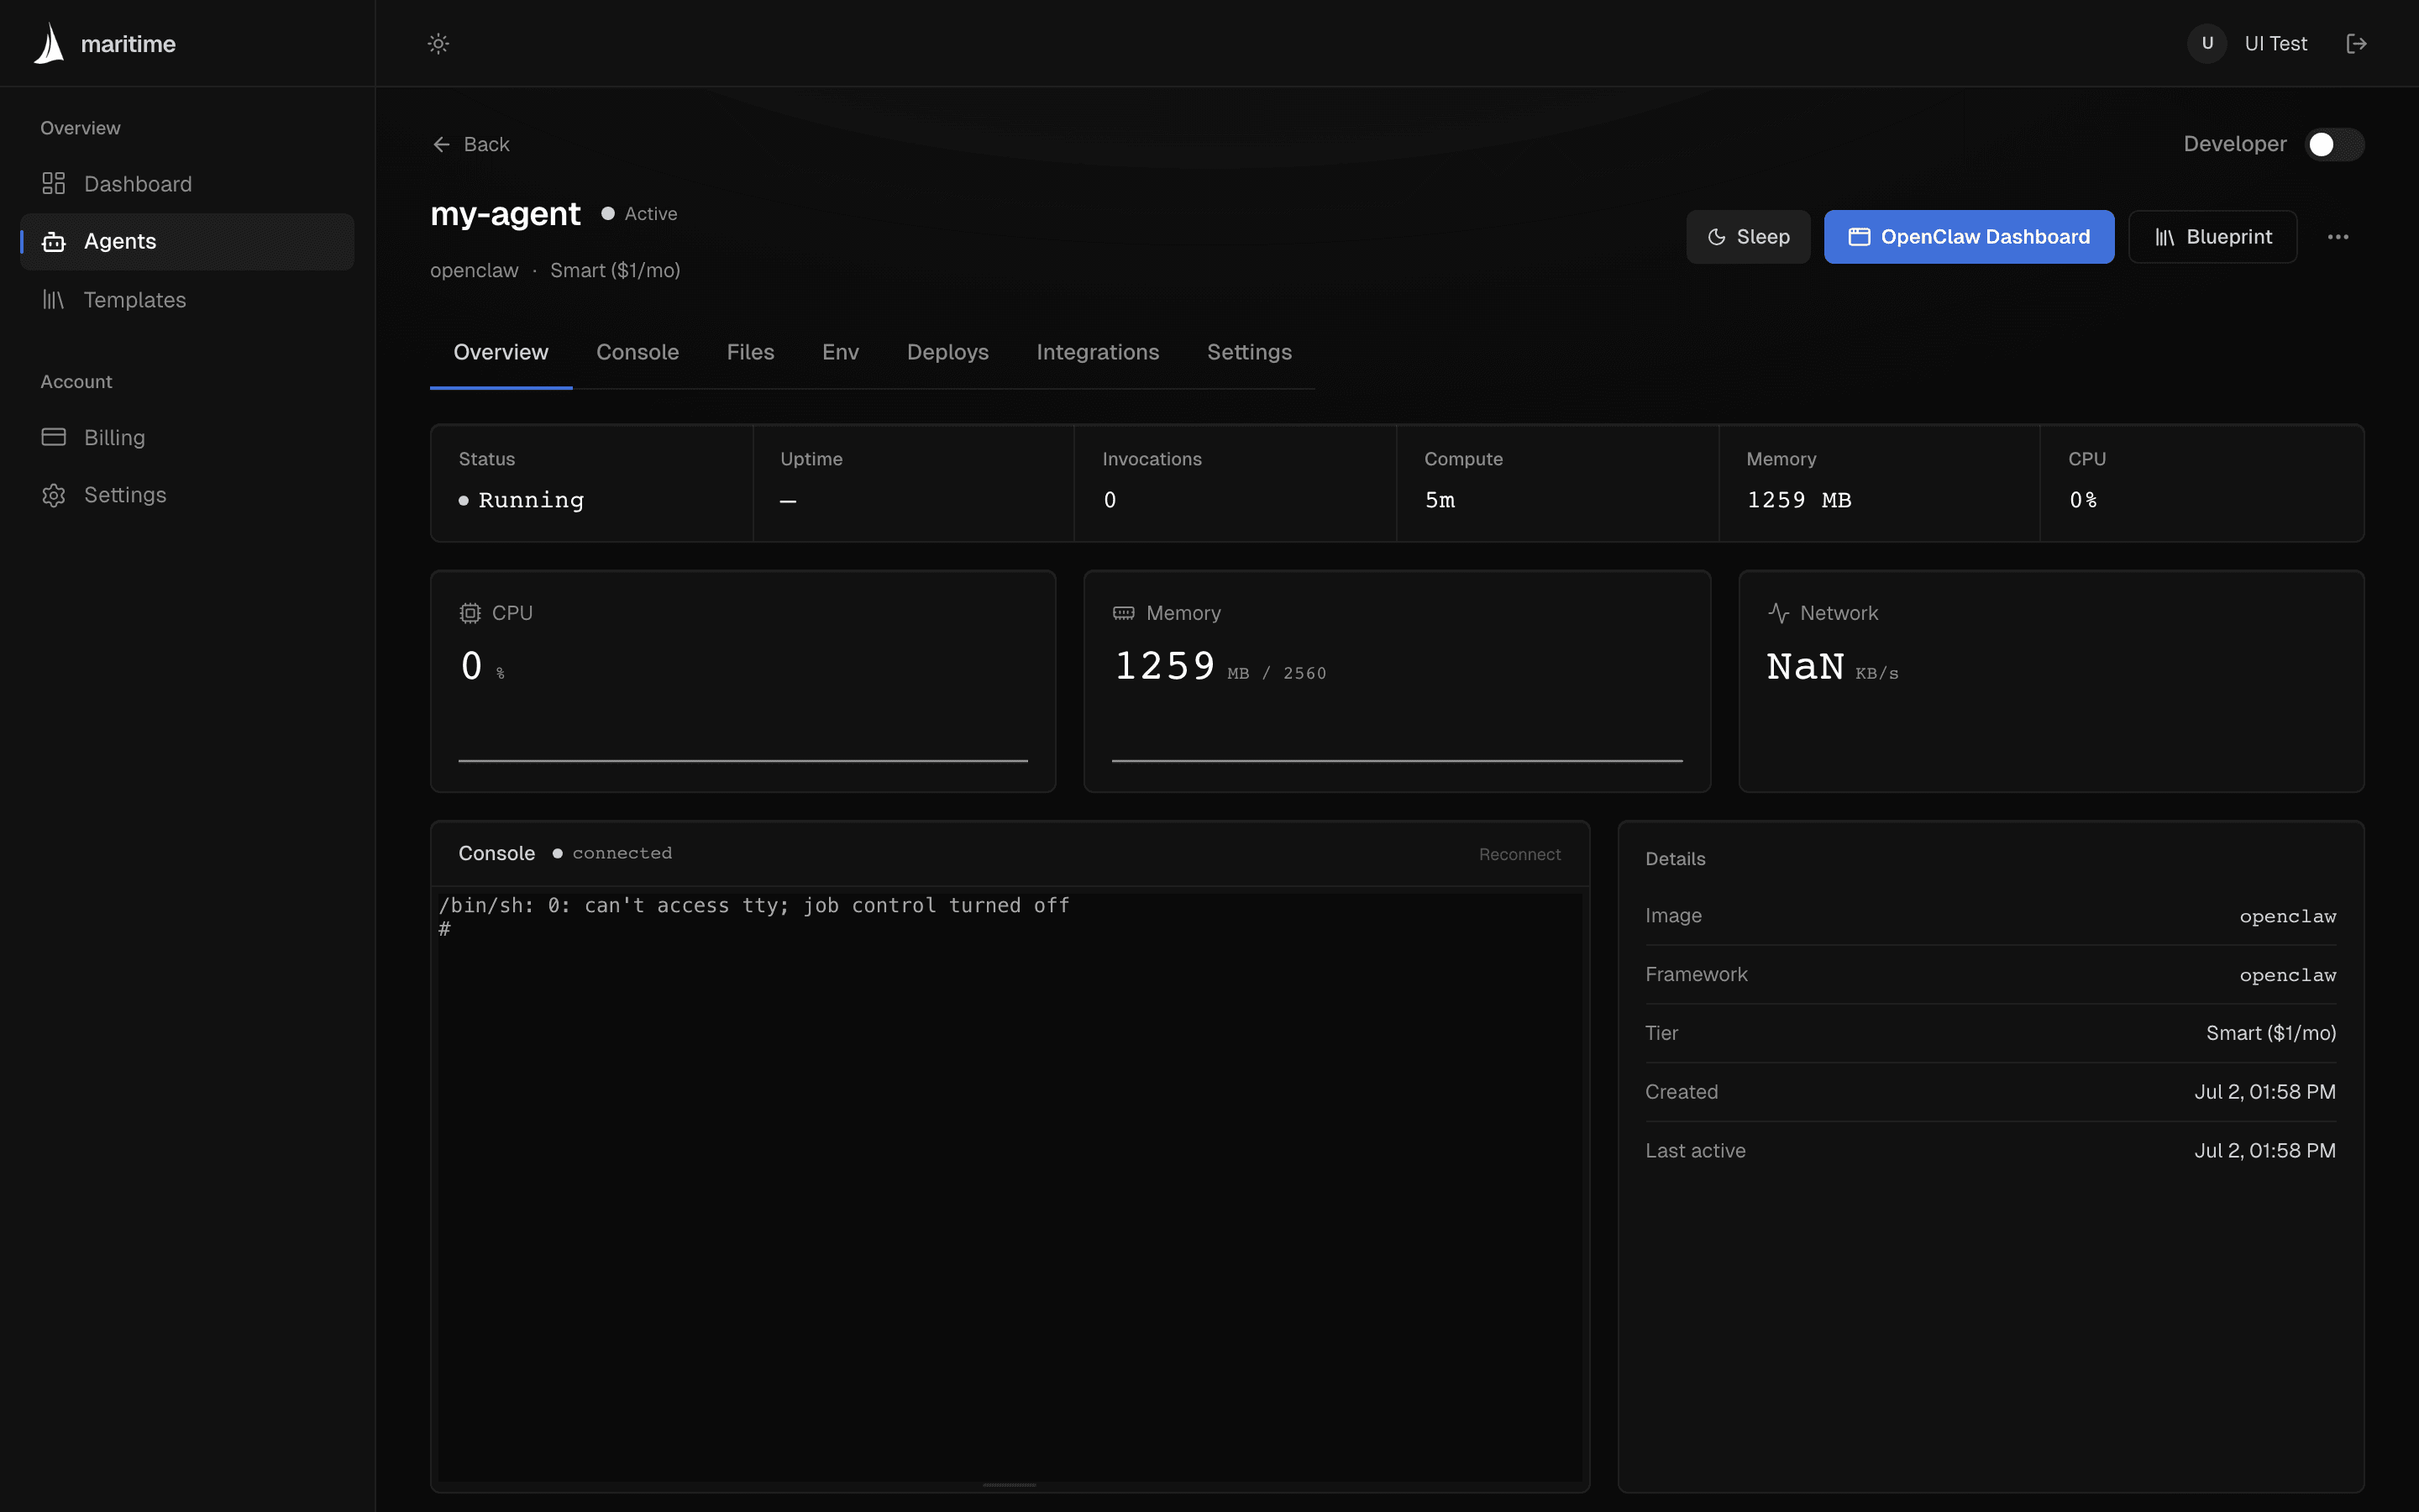This screenshot has width=2419, height=1512.
Task: Click the Uptime dash value
Action: coord(788,500)
